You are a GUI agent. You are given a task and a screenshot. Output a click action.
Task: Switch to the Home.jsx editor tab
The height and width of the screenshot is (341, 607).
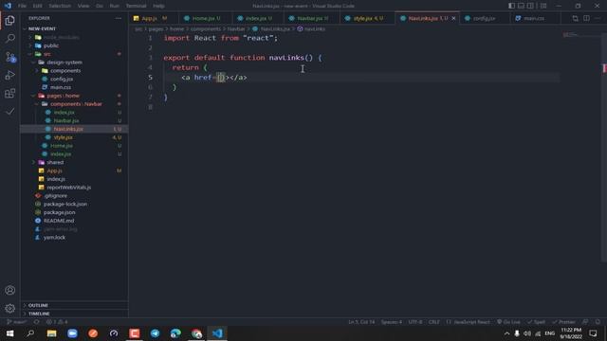[x=205, y=18]
